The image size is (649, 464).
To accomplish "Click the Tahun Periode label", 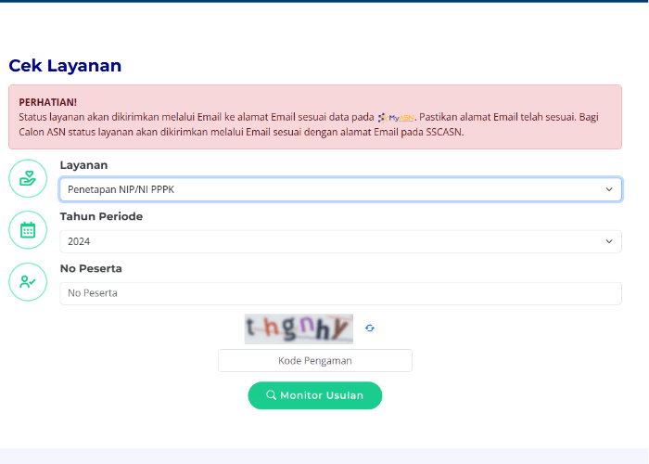I will click(x=101, y=216).
